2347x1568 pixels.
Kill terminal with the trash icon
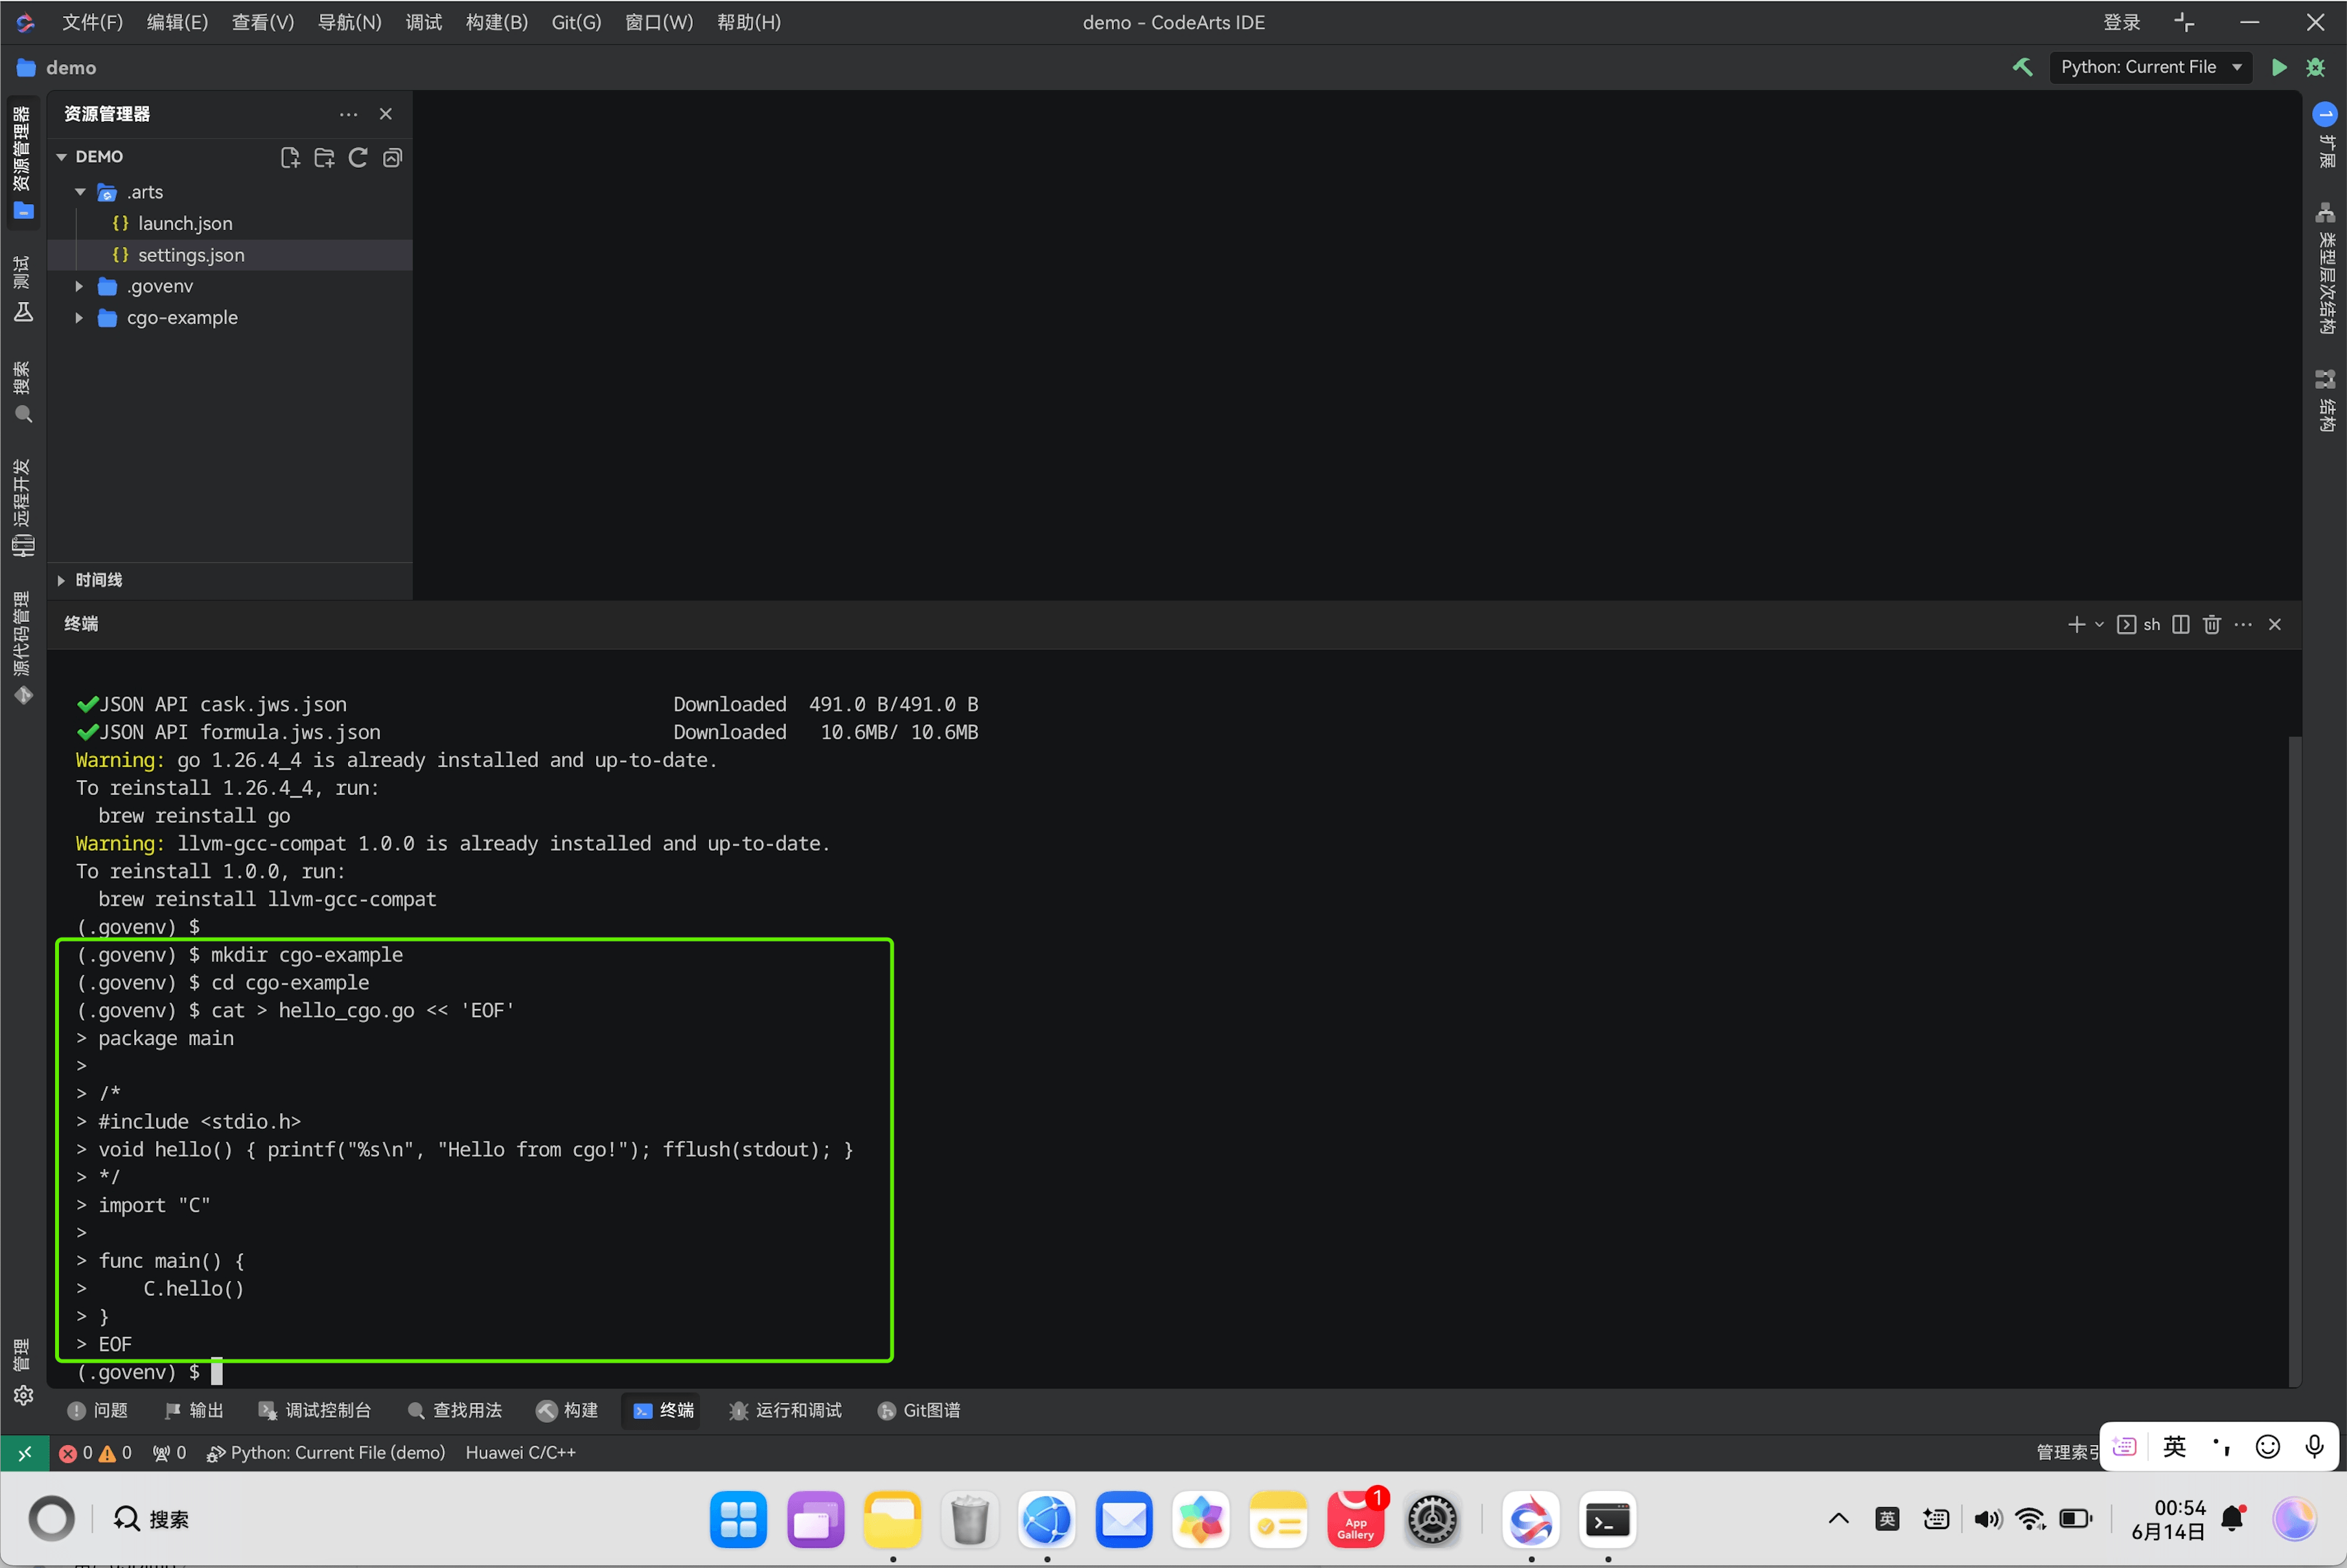pyautogui.click(x=2212, y=624)
